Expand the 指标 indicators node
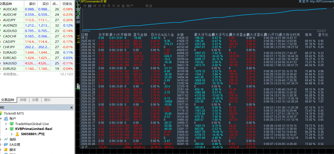 click(1, 139)
